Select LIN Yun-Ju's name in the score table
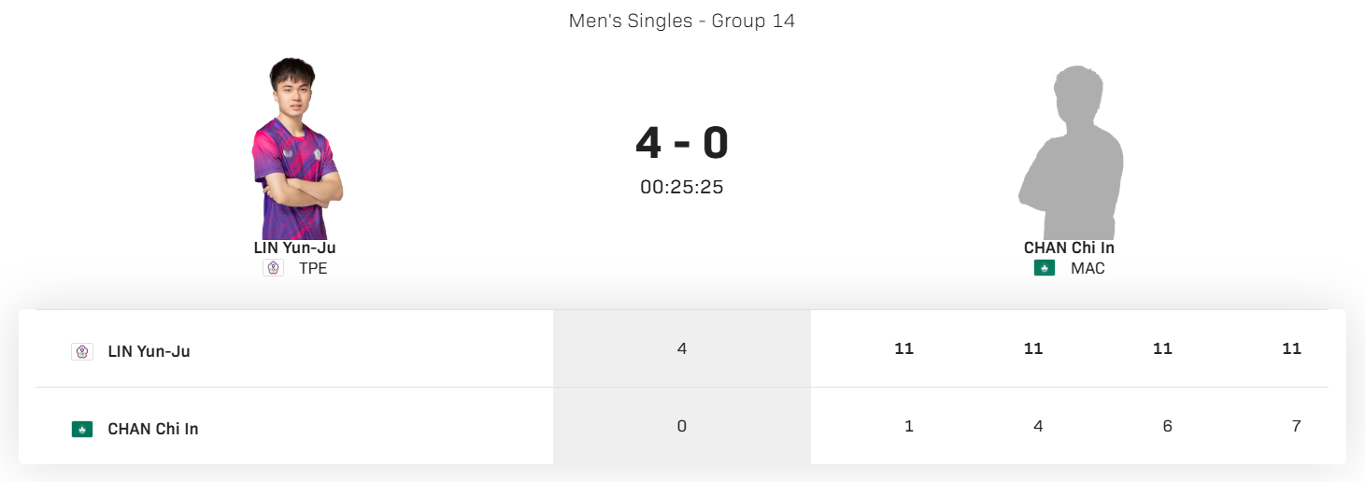 (x=149, y=352)
